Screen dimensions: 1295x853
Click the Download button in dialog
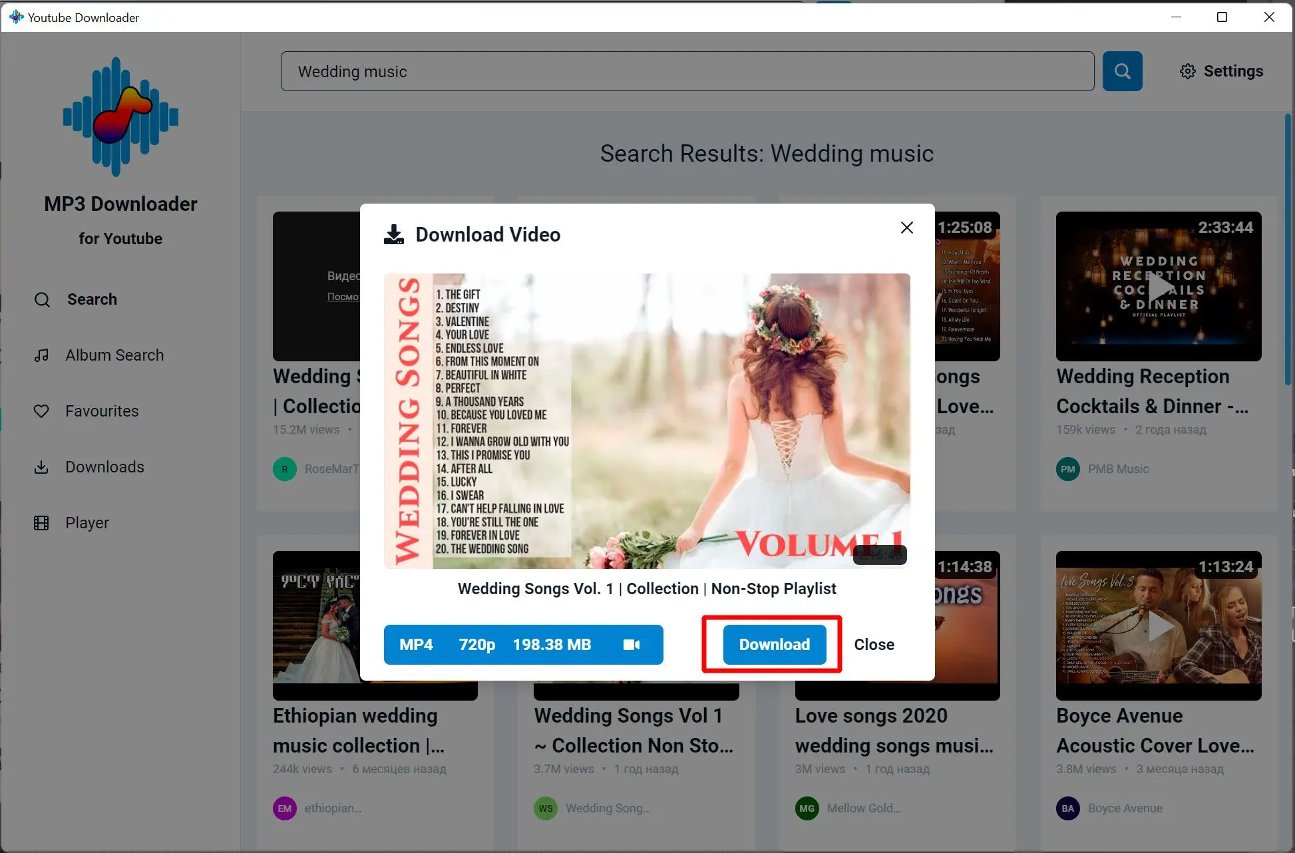pos(773,645)
